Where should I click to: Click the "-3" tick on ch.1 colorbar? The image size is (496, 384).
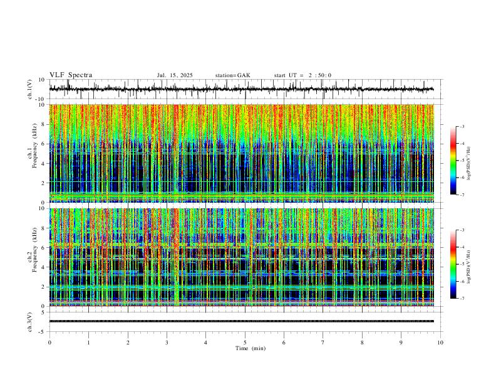(462, 126)
